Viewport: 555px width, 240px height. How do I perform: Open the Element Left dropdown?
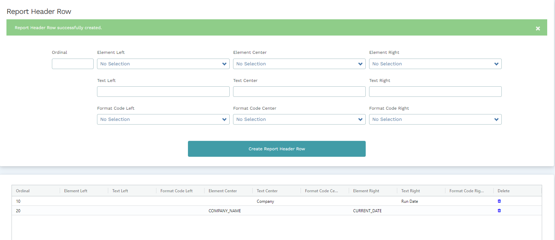pyautogui.click(x=163, y=64)
